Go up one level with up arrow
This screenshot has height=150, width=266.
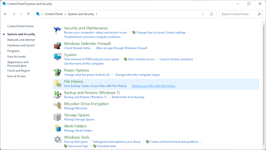[28, 14]
